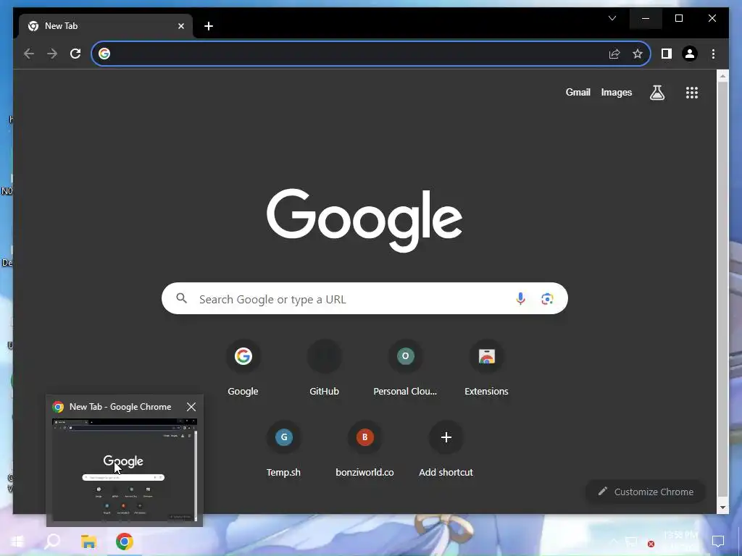Click the Chrome window preview thumbnail
The width and height of the screenshot is (742, 556).
tap(125, 469)
